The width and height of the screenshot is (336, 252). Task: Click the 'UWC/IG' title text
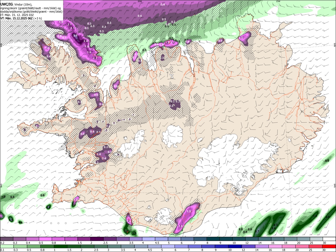point(6,4)
